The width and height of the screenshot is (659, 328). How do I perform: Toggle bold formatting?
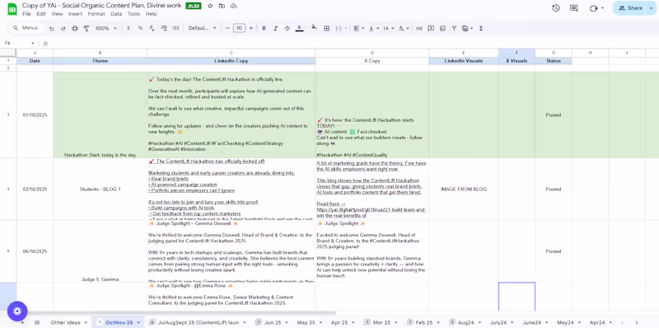pyautogui.click(x=264, y=28)
